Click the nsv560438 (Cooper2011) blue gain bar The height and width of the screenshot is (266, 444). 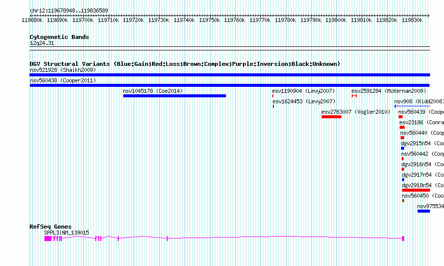pos(229,85)
